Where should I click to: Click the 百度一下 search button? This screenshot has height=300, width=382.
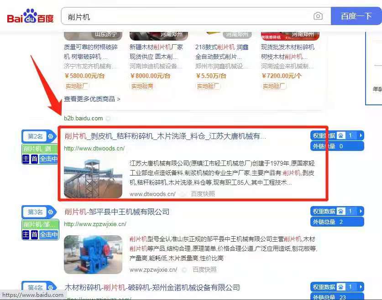coord(356,16)
